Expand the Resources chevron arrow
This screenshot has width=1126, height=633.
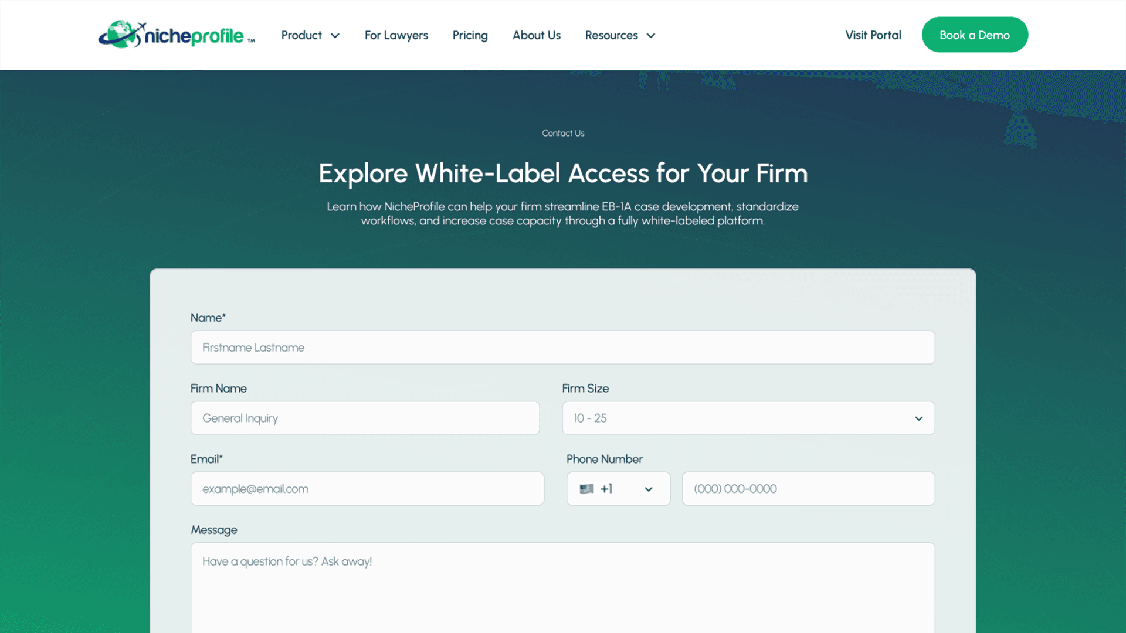651,36
